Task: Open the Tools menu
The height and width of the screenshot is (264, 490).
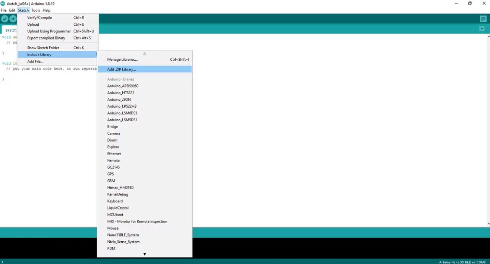Action: [35, 10]
